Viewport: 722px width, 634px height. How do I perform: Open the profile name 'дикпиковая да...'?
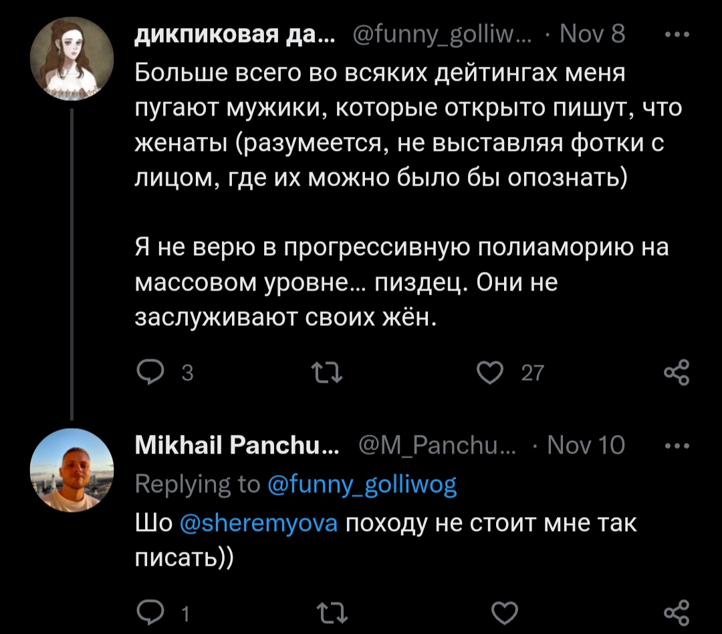click(235, 33)
